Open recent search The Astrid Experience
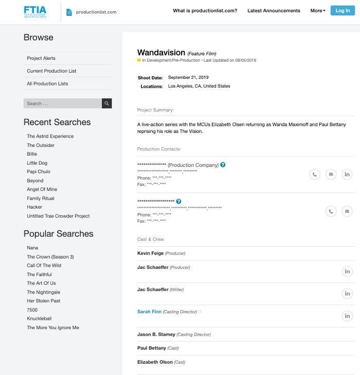This screenshot has height=375, width=360. click(50, 137)
